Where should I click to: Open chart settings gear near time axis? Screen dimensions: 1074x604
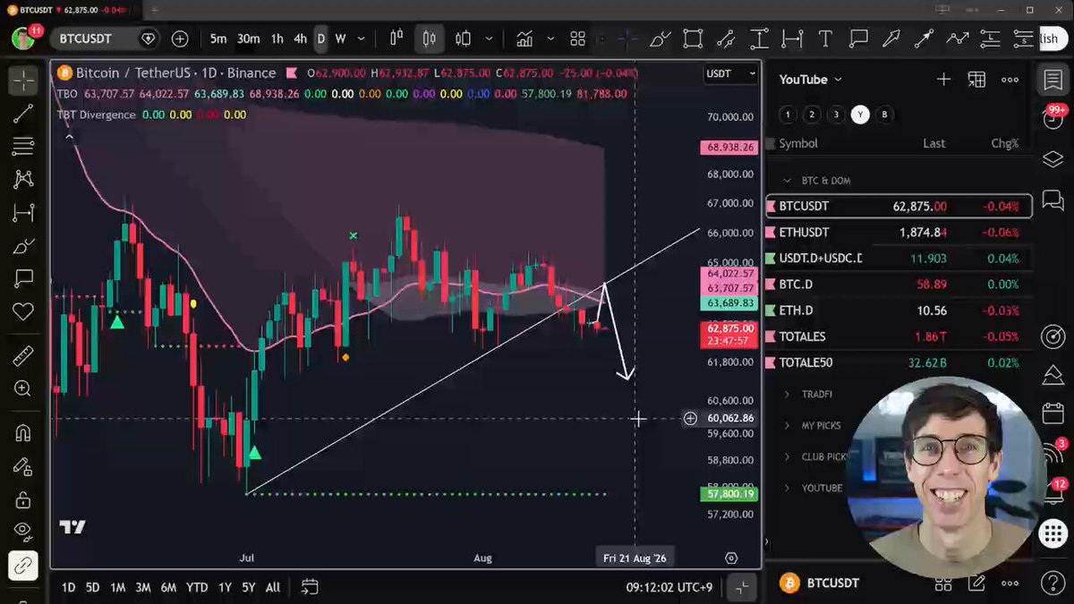731,557
